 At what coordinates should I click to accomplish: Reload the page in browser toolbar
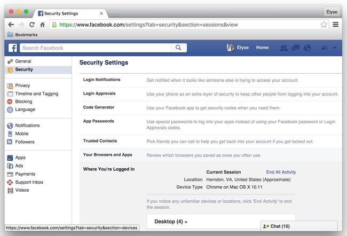[31, 25]
